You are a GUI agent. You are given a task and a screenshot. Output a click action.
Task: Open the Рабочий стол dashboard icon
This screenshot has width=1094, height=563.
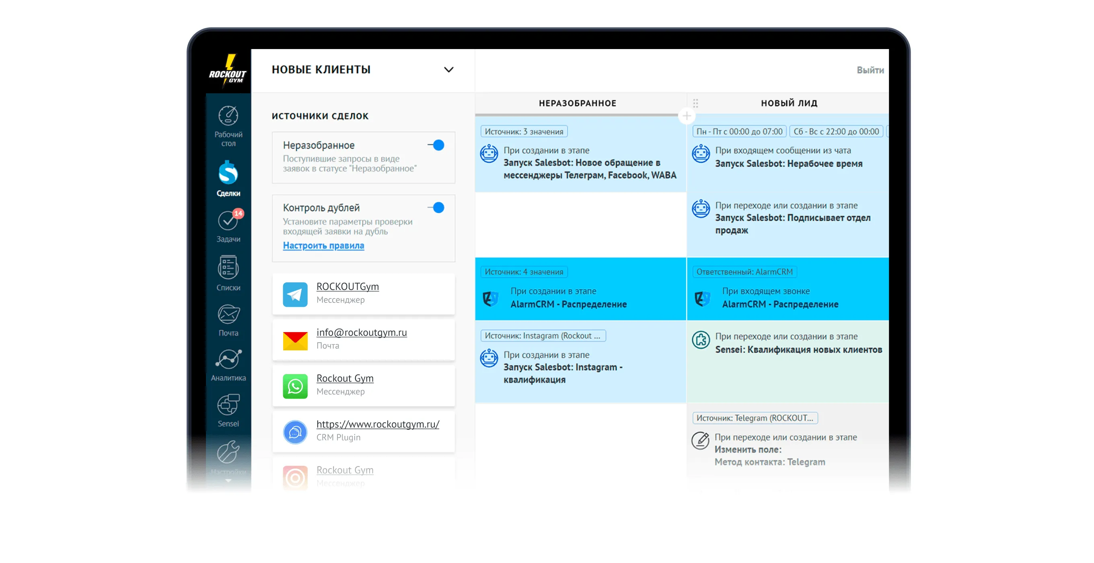point(228,116)
